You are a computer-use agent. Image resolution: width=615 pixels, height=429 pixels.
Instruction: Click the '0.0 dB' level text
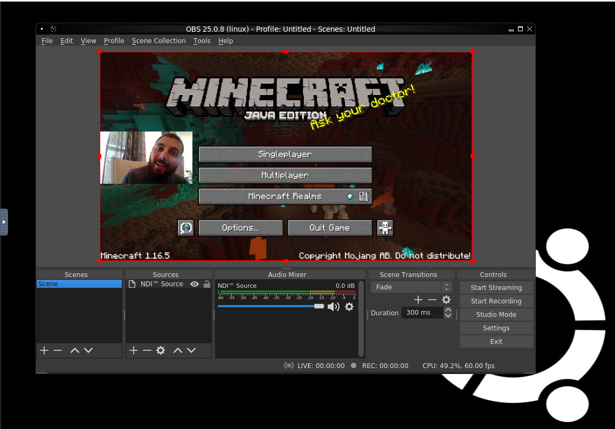pos(345,286)
